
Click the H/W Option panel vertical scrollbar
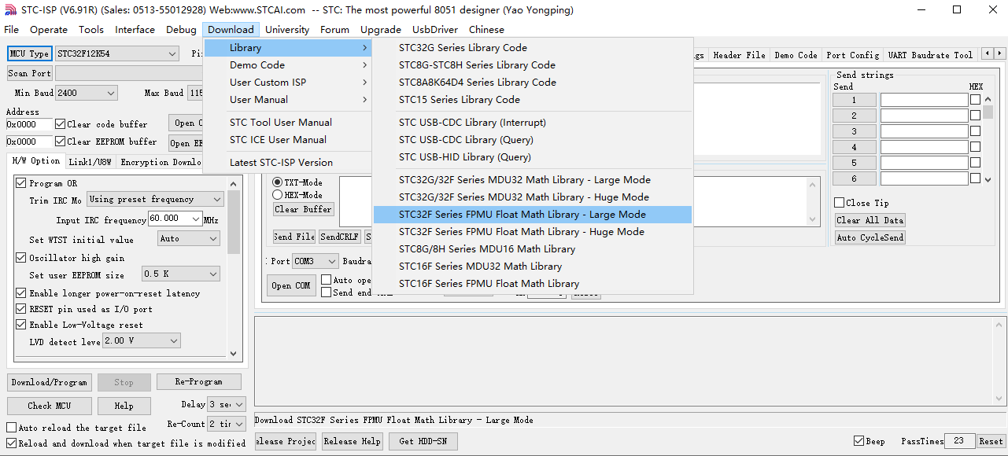234,267
